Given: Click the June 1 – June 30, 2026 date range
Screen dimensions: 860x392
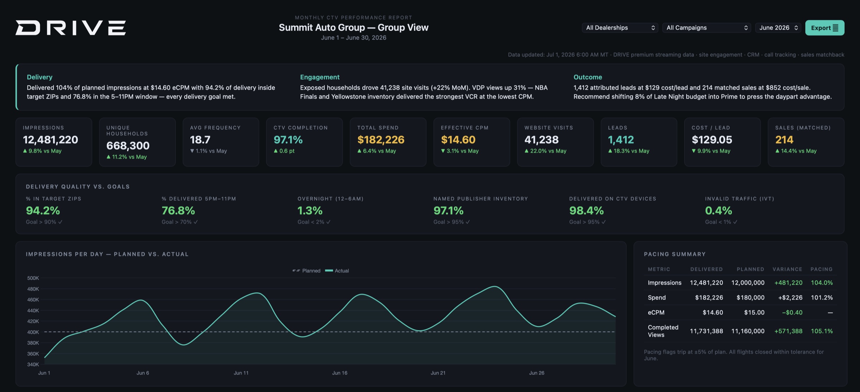Looking at the screenshot, I should point(354,38).
